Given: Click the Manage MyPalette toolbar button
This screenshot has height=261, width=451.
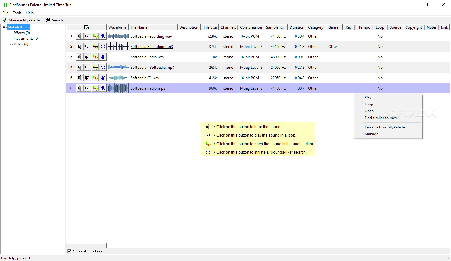Looking at the screenshot, I should point(21,20).
